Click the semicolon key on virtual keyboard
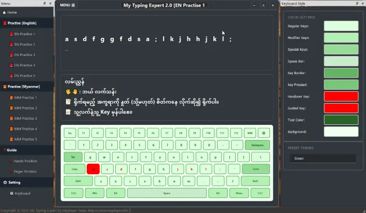 (x=220, y=169)
